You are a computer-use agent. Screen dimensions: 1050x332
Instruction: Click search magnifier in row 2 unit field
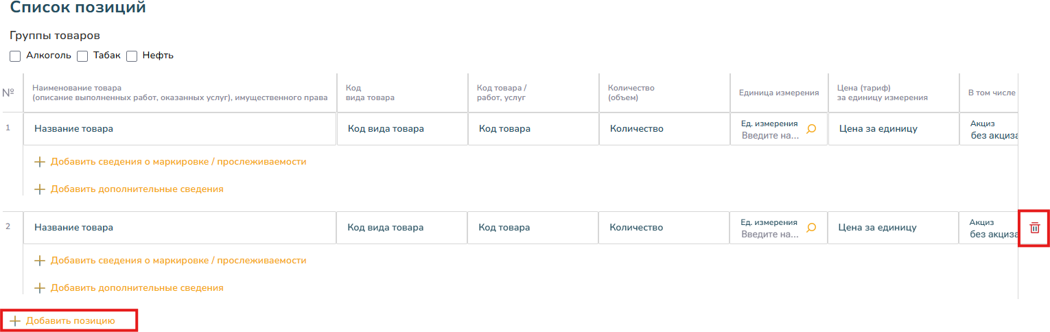pos(811,228)
